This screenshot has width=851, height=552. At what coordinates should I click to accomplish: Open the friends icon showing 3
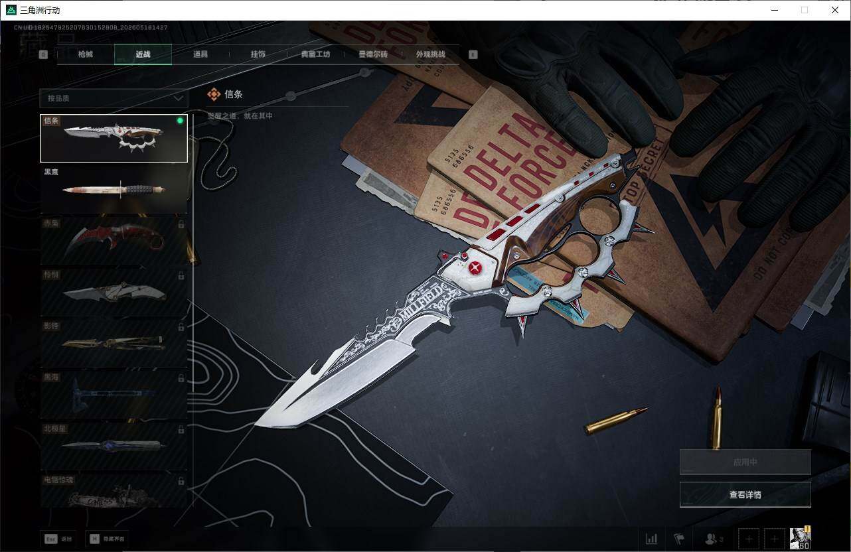[714, 539]
